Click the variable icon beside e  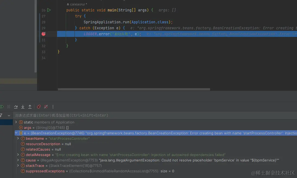click(x=21, y=133)
